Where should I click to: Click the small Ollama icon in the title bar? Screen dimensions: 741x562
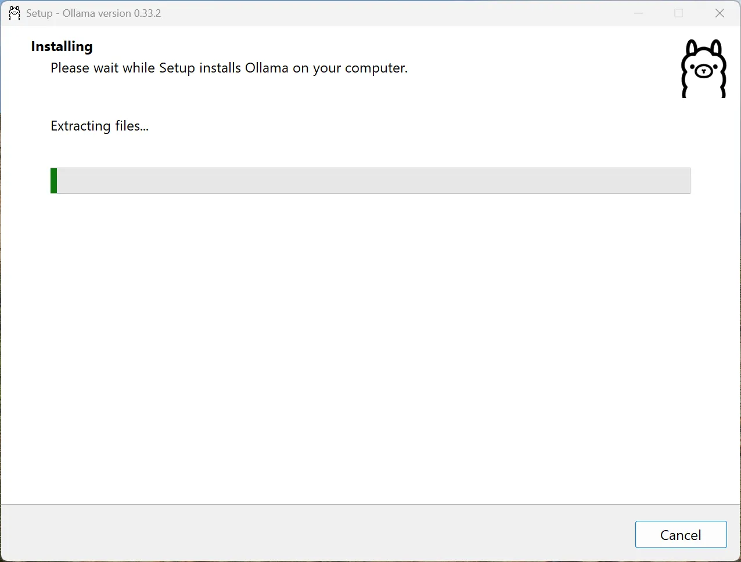tap(15, 13)
